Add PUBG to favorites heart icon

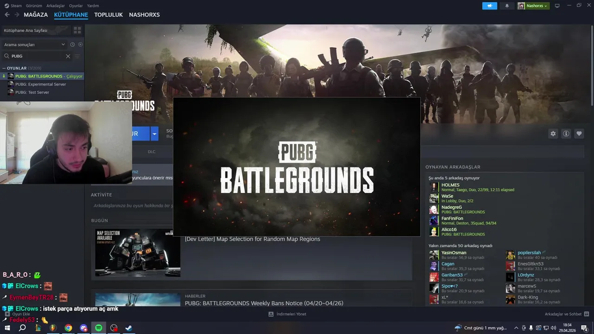click(579, 134)
